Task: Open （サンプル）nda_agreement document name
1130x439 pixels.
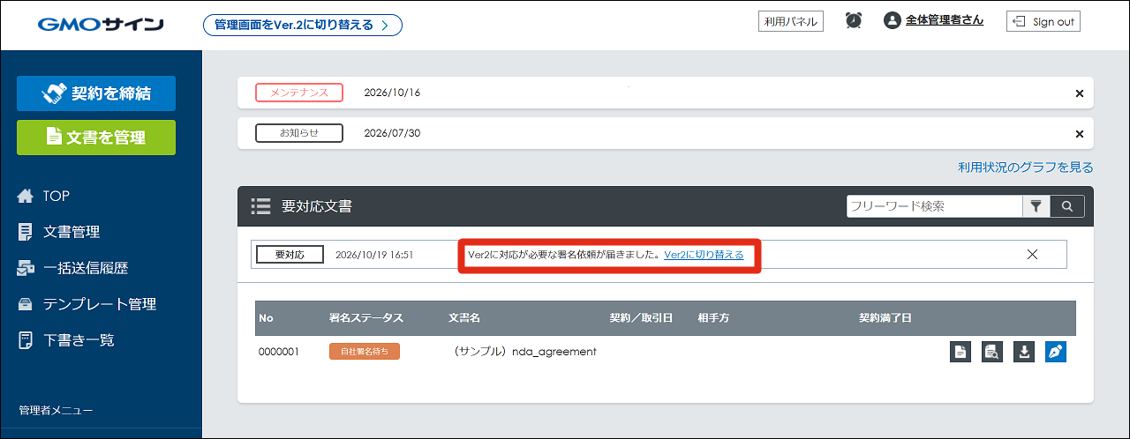Action: click(x=523, y=352)
